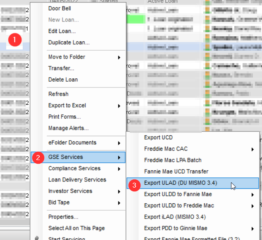Choose Delete Loan menu item
Viewport: 262px width, 240px height.
[x=78, y=80]
